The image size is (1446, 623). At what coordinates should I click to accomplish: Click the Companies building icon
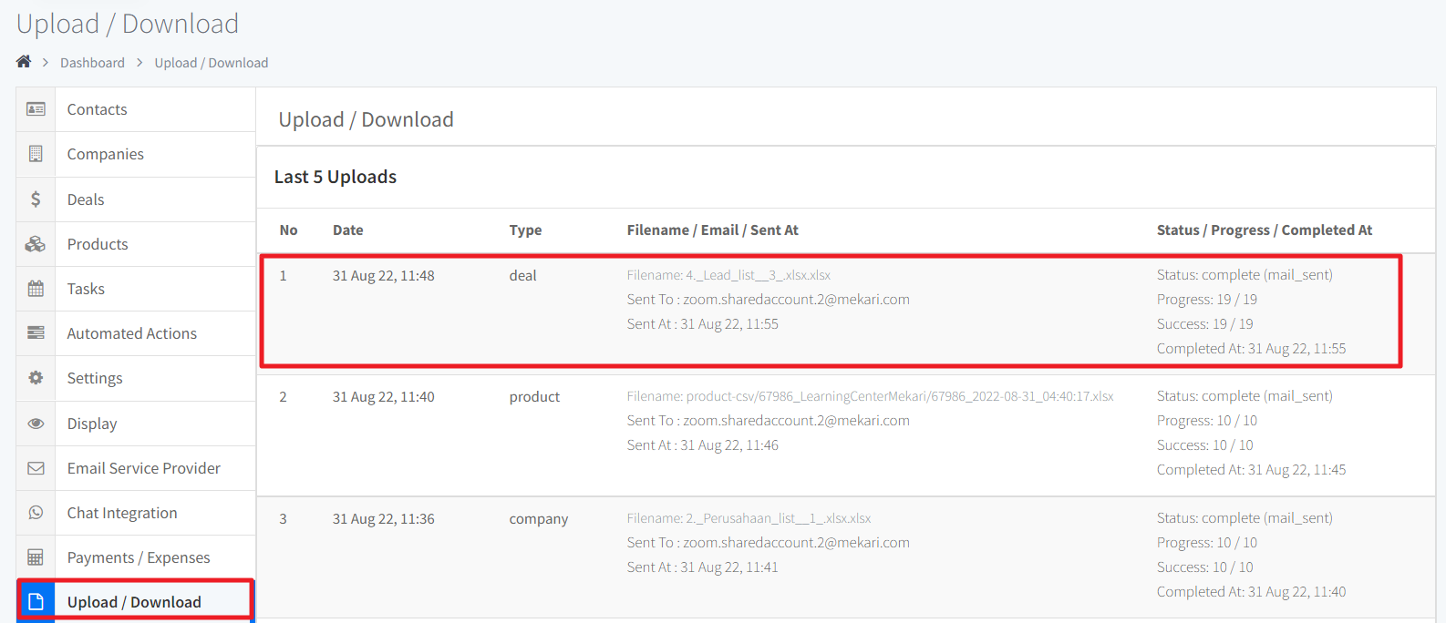36,154
